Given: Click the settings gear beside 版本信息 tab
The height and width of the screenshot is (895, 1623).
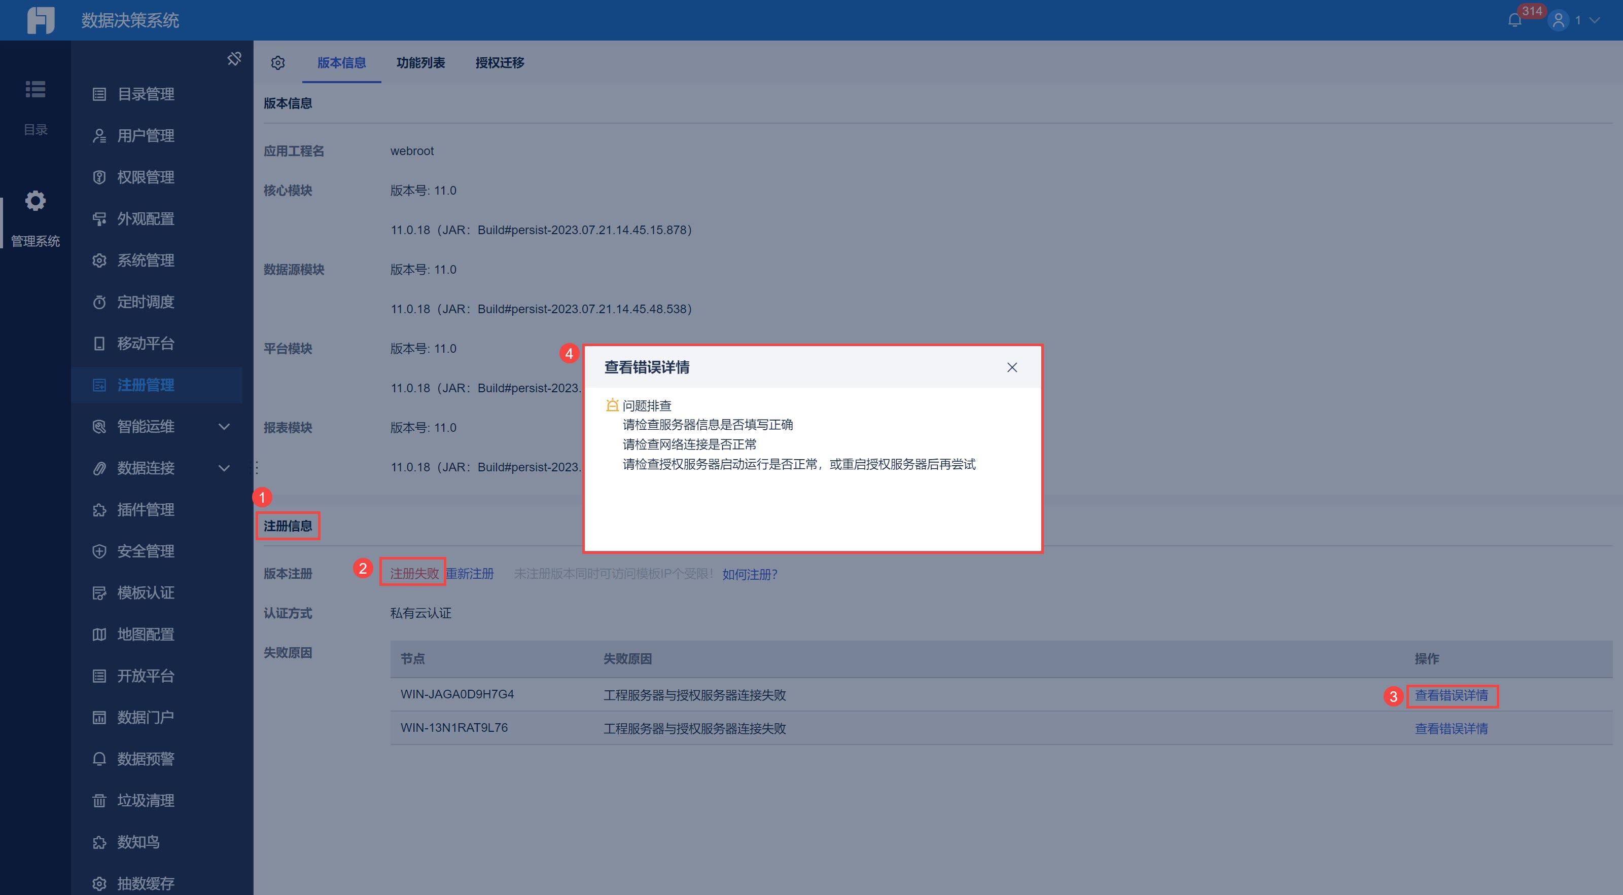Looking at the screenshot, I should [278, 63].
